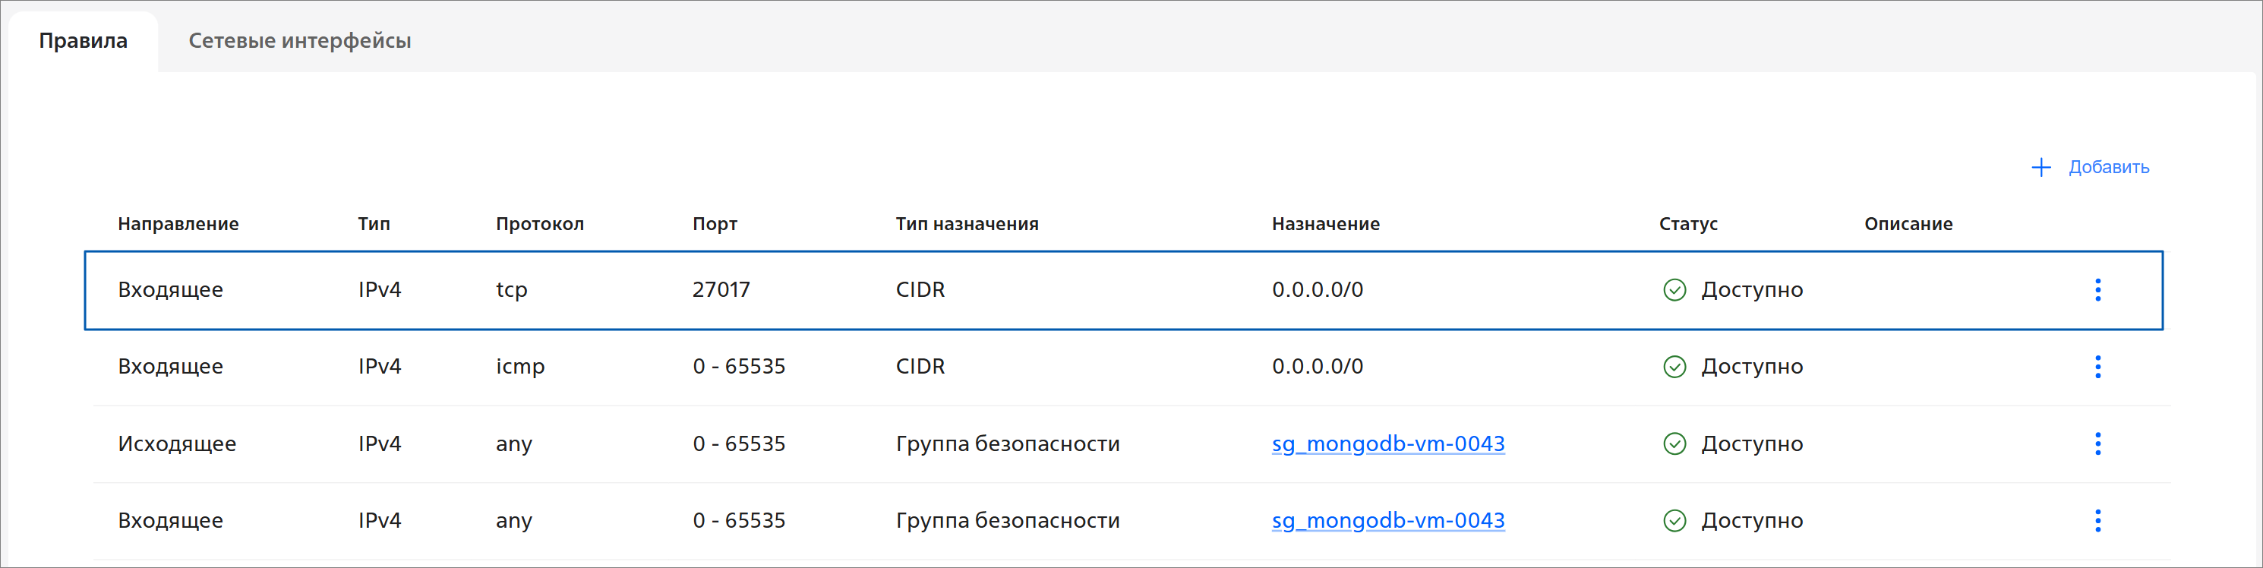Click green status checkmark of tcp rule

[x=1674, y=290]
